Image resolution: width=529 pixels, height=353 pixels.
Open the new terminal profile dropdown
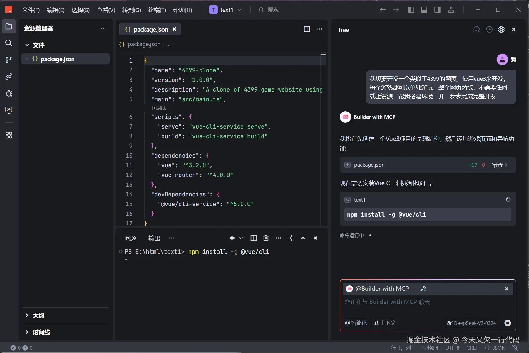coord(241,238)
